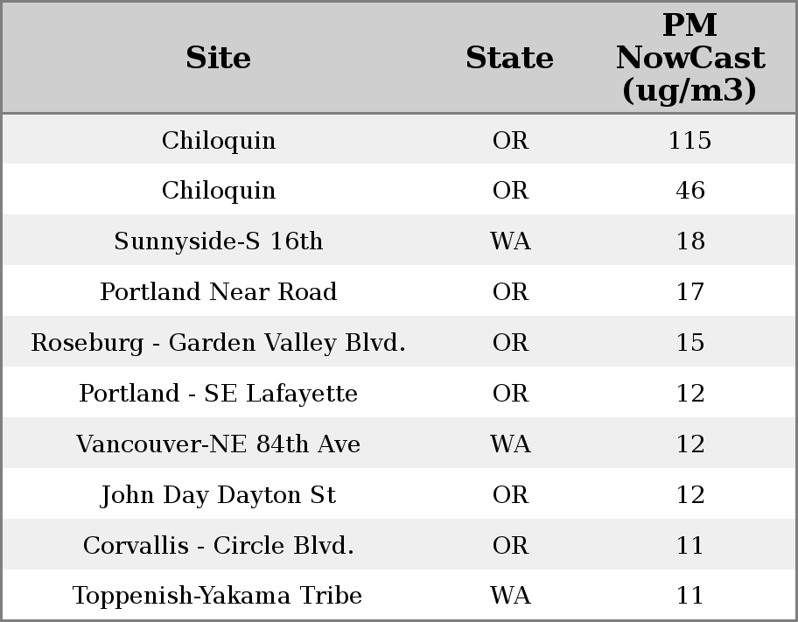The width and height of the screenshot is (798, 622).
Task: Select the value 18 for Sunnyside-S 16th
Action: point(689,241)
